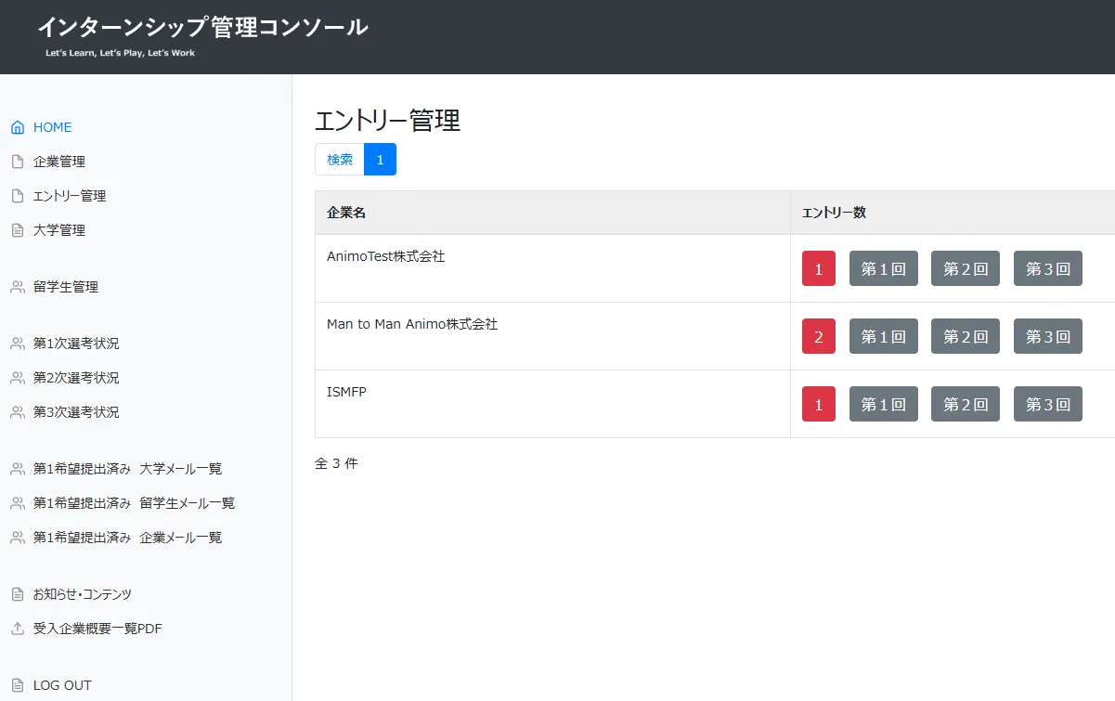Image resolution: width=1115 pixels, height=701 pixels.
Task: Click the document icon beside 大学管理
Action: (17, 230)
